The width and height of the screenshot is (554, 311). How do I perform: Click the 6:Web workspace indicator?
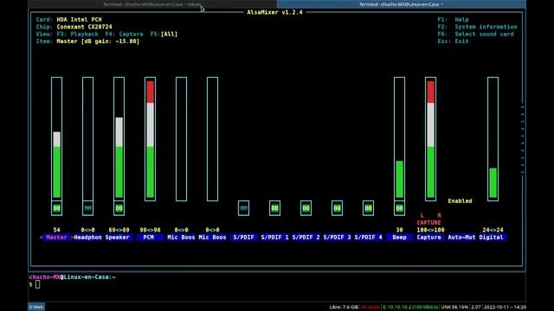(x=36, y=308)
